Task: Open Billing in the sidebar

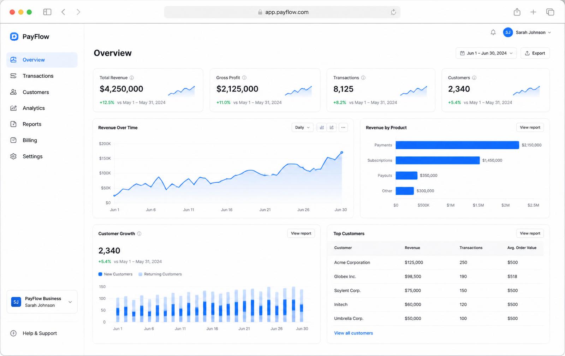Action: 42,140
